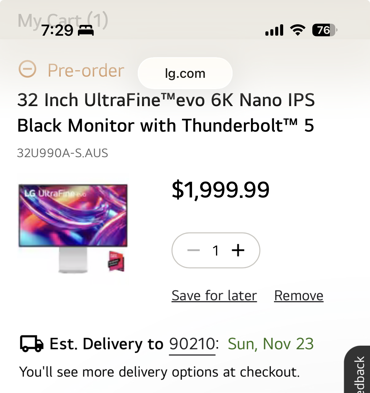370x393 pixels.
Task: Tap the delivery truck icon
Action: [32, 343]
